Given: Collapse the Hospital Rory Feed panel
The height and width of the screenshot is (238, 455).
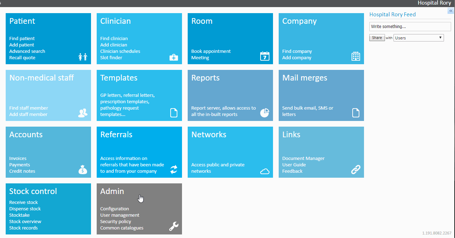Looking at the screenshot, I should tap(450, 11).
